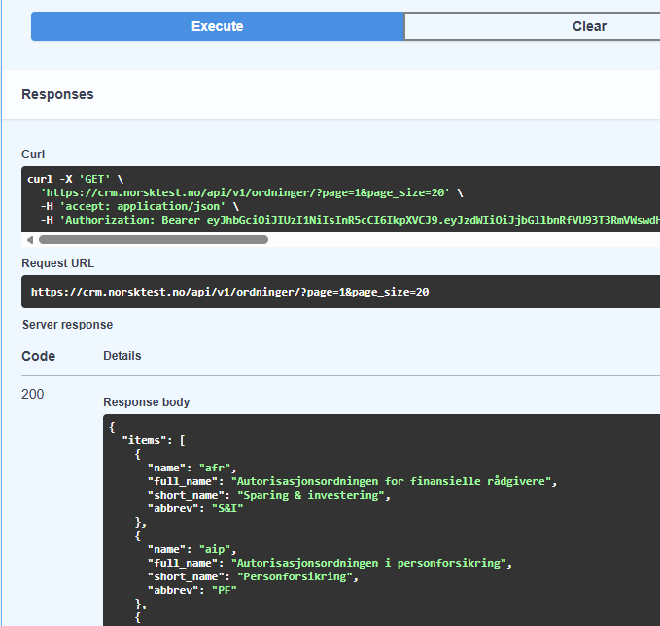Click the curl scrollbar left arrow
The image size is (660, 626).
(x=30, y=240)
